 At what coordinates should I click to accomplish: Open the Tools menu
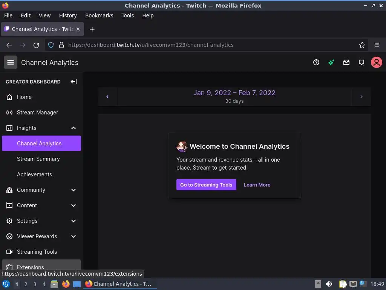pos(127,15)
